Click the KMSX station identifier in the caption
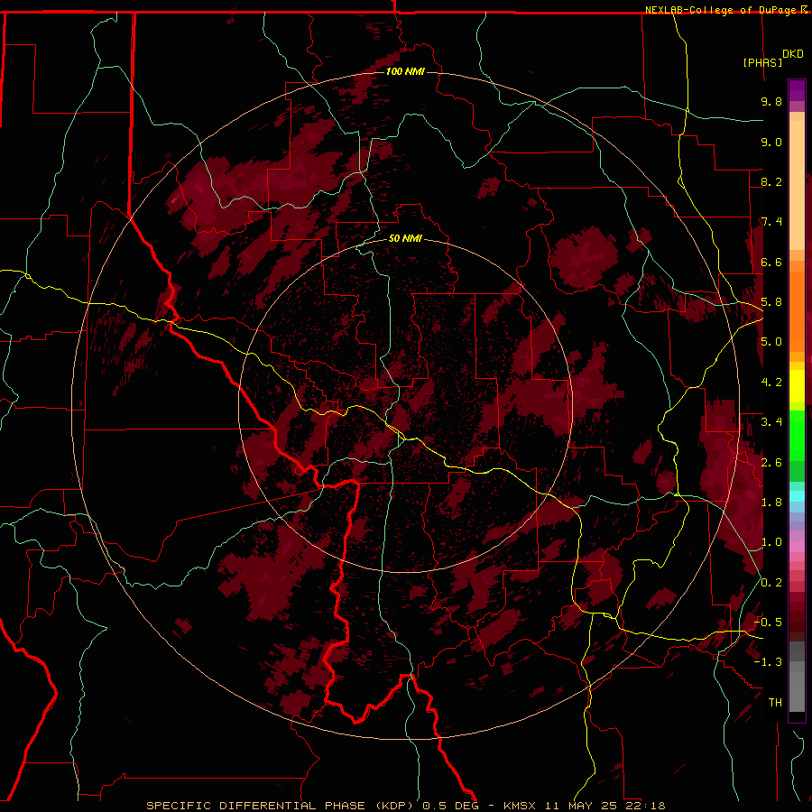This screenshot has height=812, width=812. point(520,806)
